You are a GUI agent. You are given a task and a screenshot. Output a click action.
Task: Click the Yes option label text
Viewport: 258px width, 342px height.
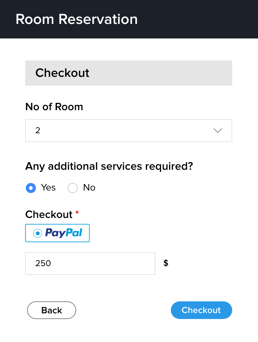[48, 188]
